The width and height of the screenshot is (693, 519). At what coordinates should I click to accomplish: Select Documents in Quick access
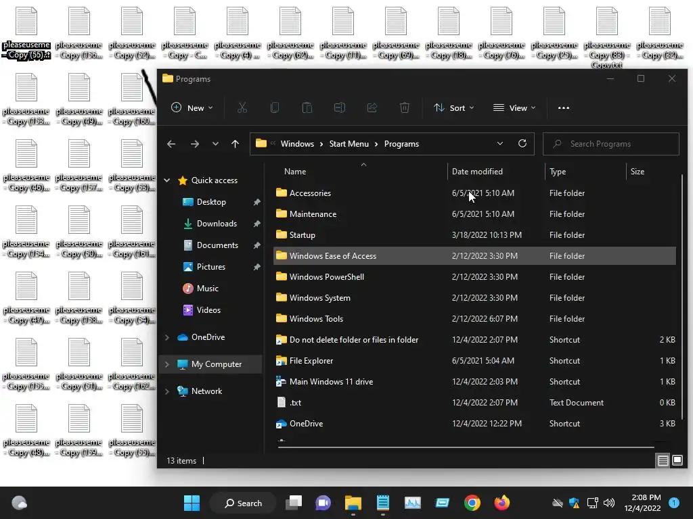tap(217, 245)
